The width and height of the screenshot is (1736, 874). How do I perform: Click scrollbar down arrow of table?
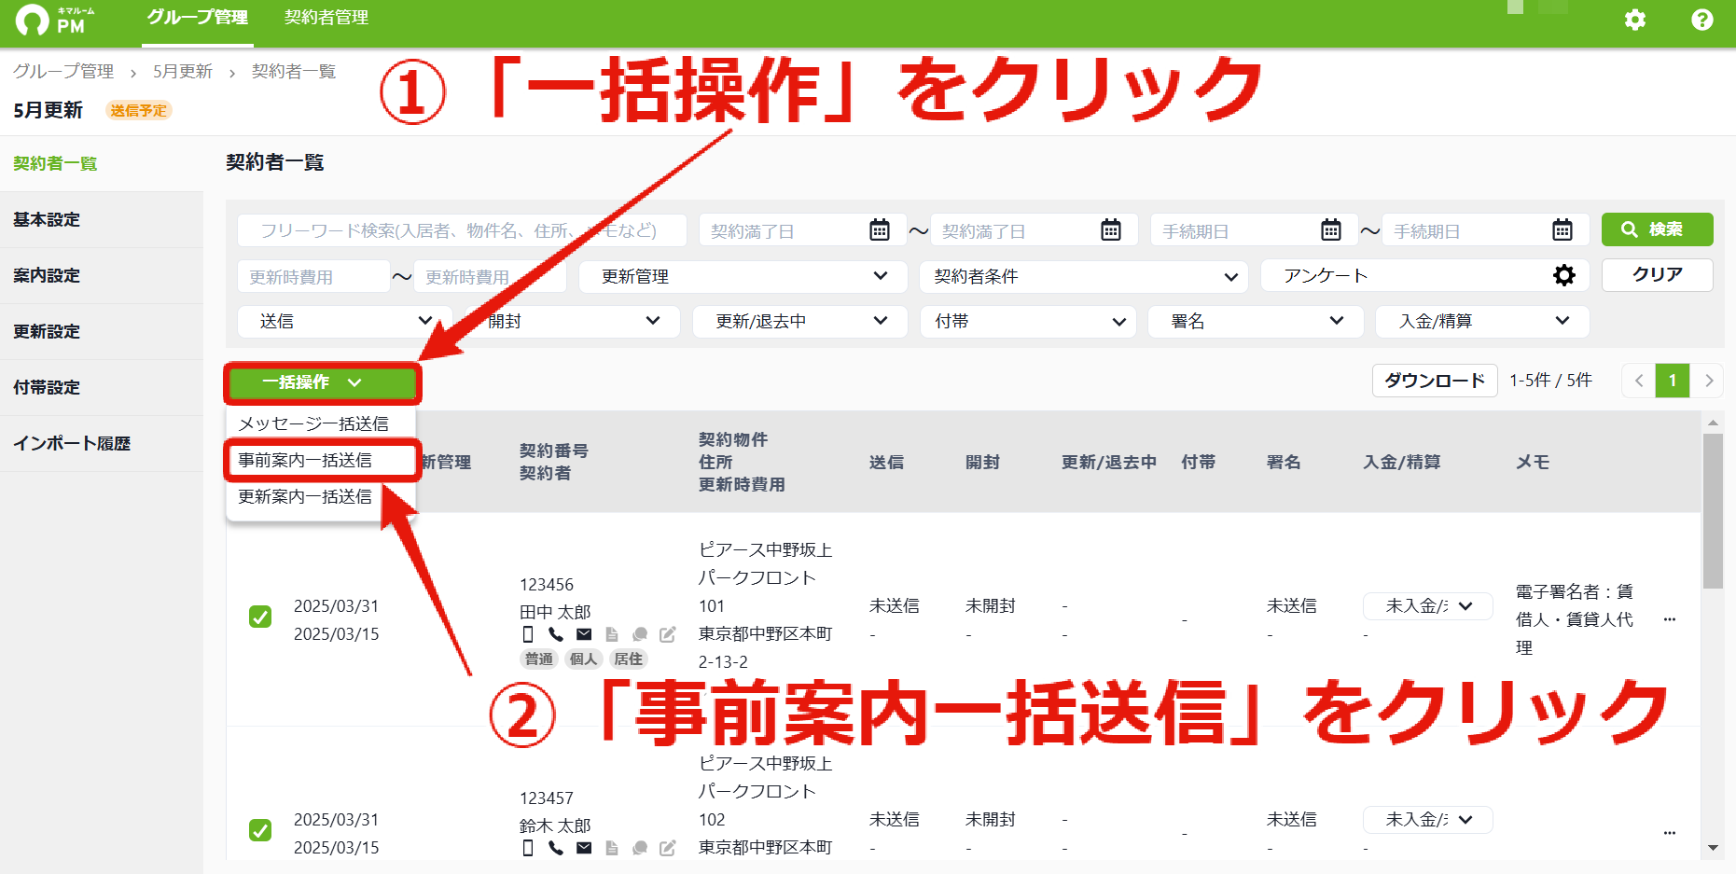coord(1713,848)
